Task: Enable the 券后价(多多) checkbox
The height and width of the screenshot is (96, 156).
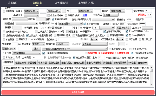Action: [x=49, y=15]
